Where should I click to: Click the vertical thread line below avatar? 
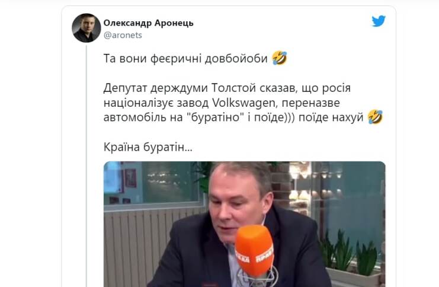tap(86, 165)
